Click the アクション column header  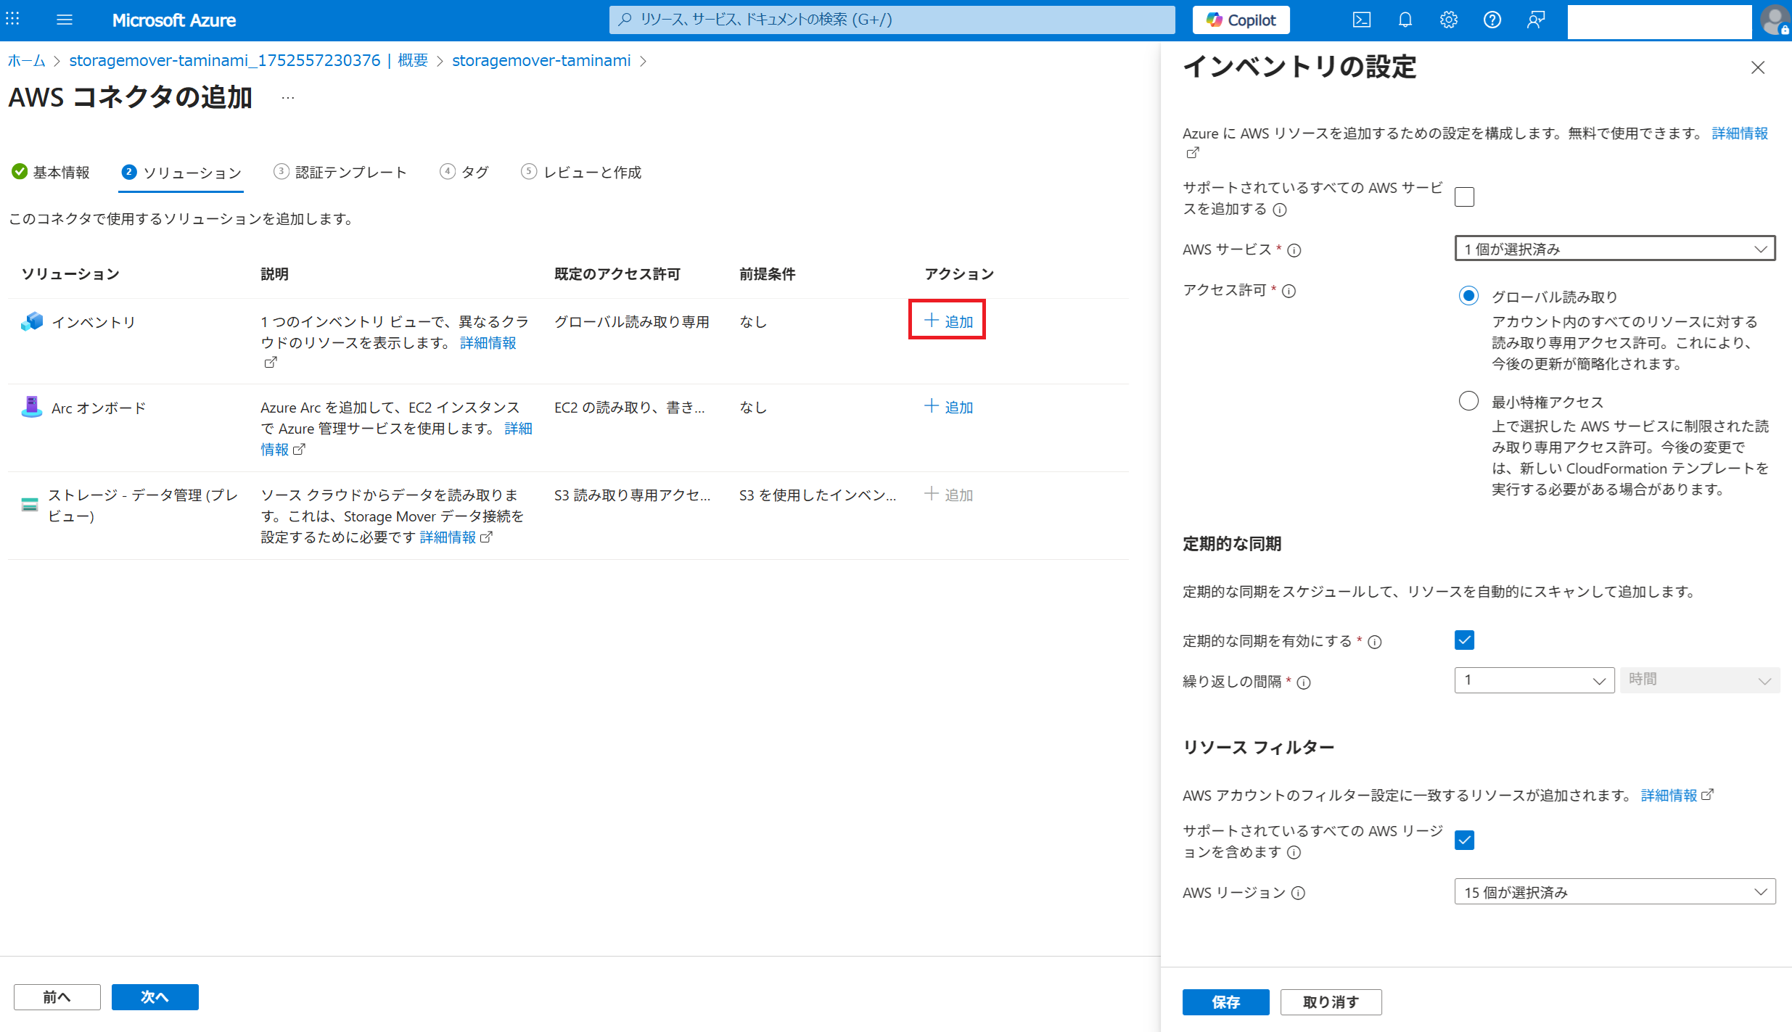[958, 274]
